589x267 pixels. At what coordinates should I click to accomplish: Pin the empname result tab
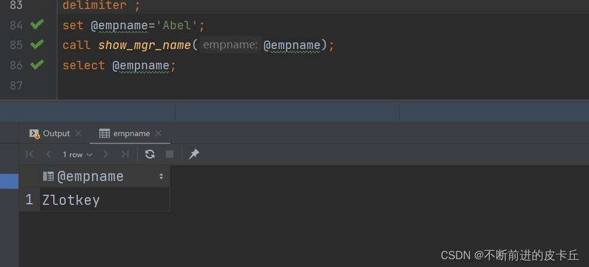click(x=194, y=154)
